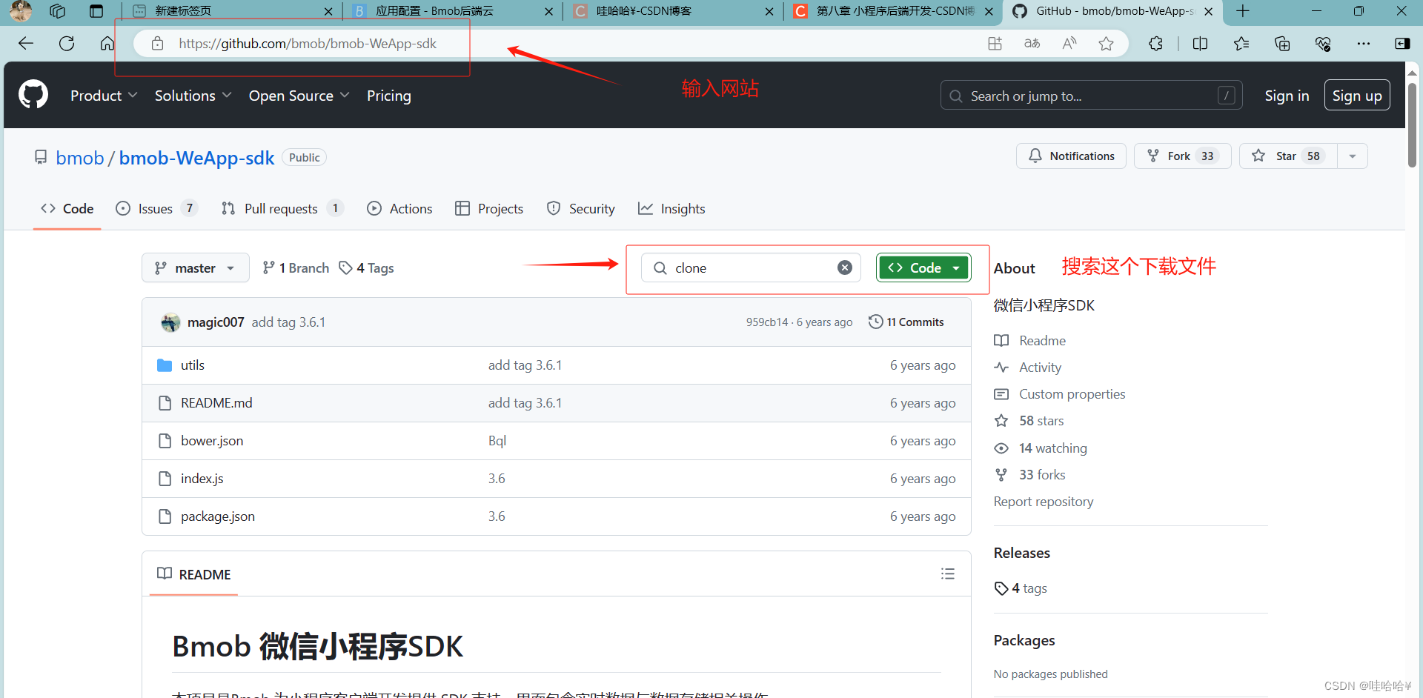Image resolution: width=1423 pixels, height=698 pixels.
Task: Click the bell Notifications button
Action: [1071, 156]
